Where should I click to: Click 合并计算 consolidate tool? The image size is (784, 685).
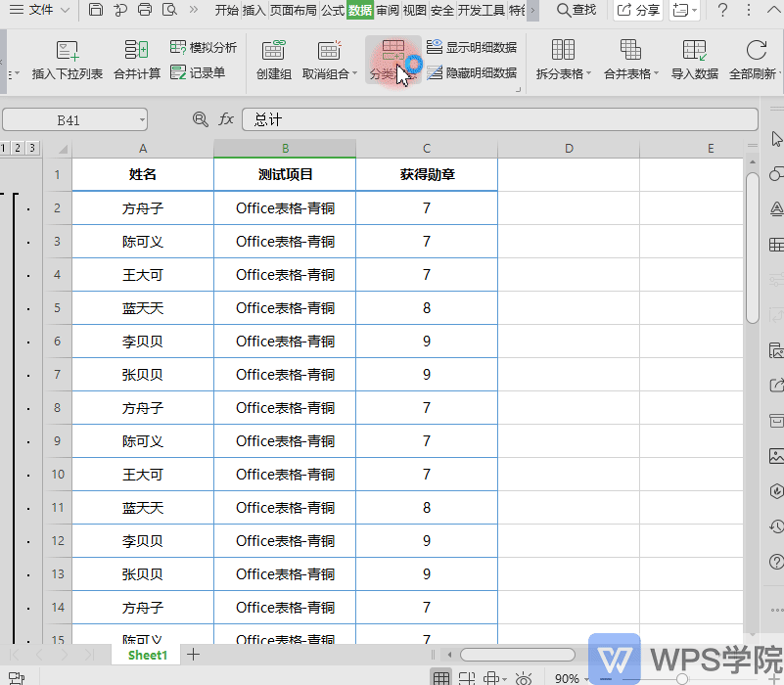137,61
